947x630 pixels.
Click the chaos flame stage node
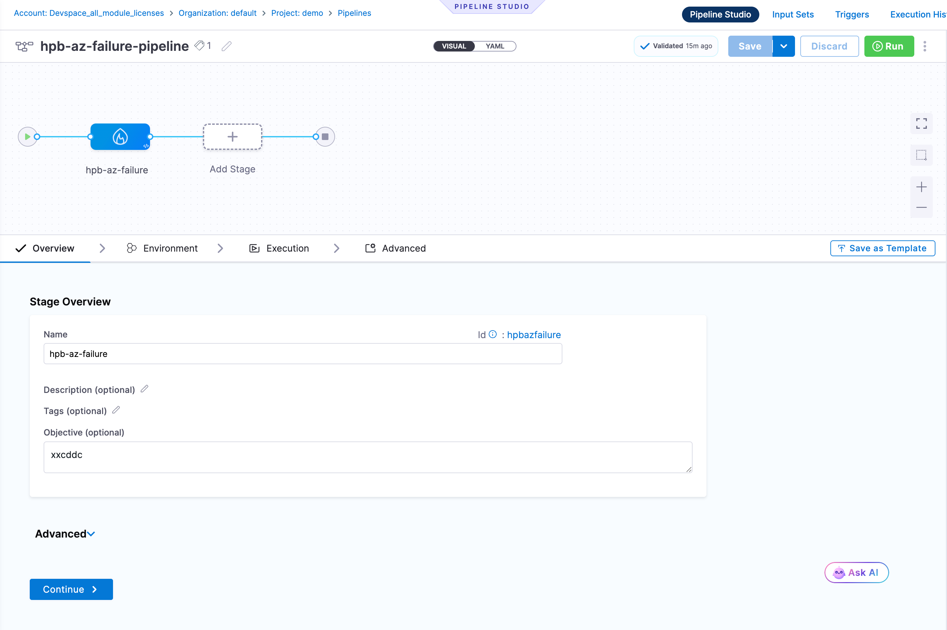pos(120,137)
